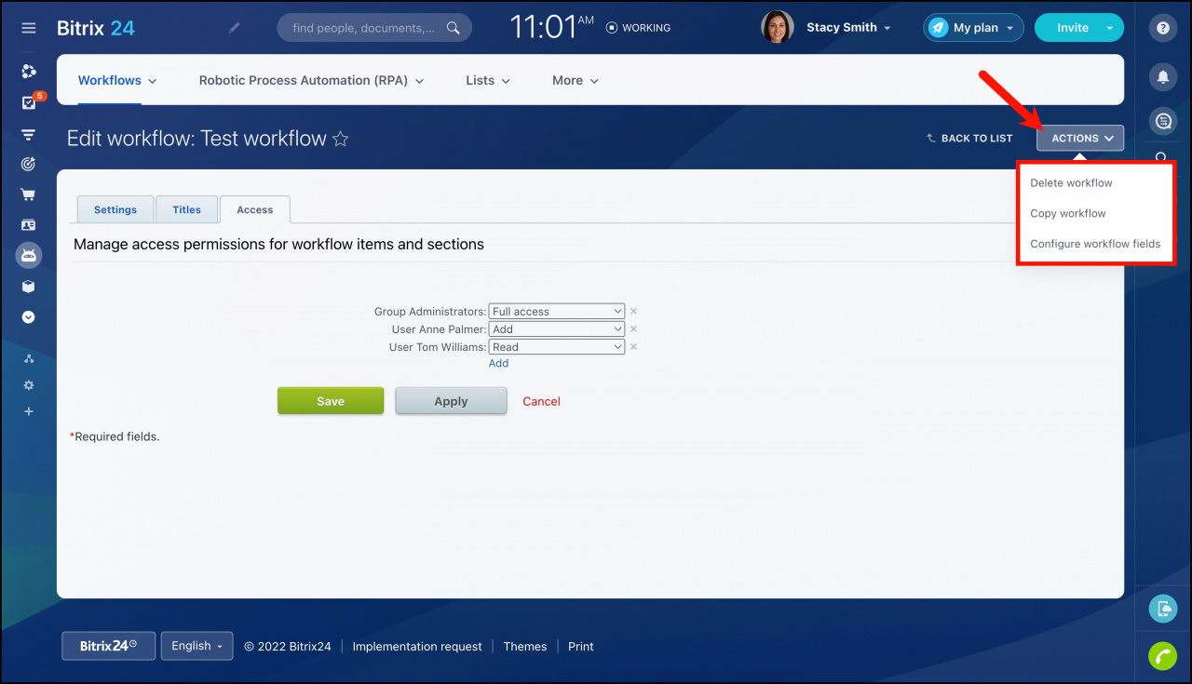Open the English language dropdown

[196, 646]
